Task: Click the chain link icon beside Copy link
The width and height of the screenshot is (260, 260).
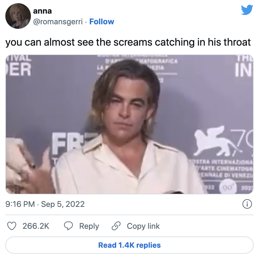Action: (116, 226)
